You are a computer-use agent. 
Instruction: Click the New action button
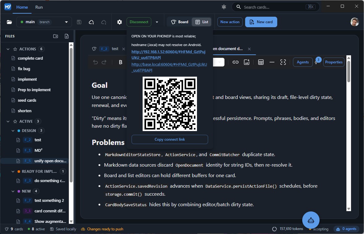pos(230,22)
